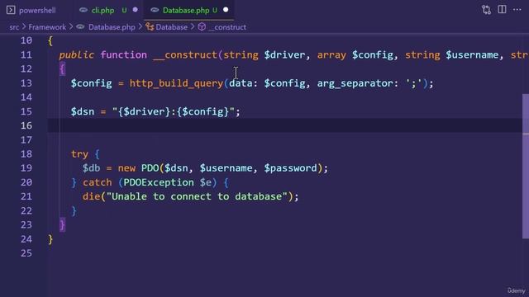The image size is (529, 297).
Task: Click the $username parameter on line 11
Action: click(x=472, y=55)
